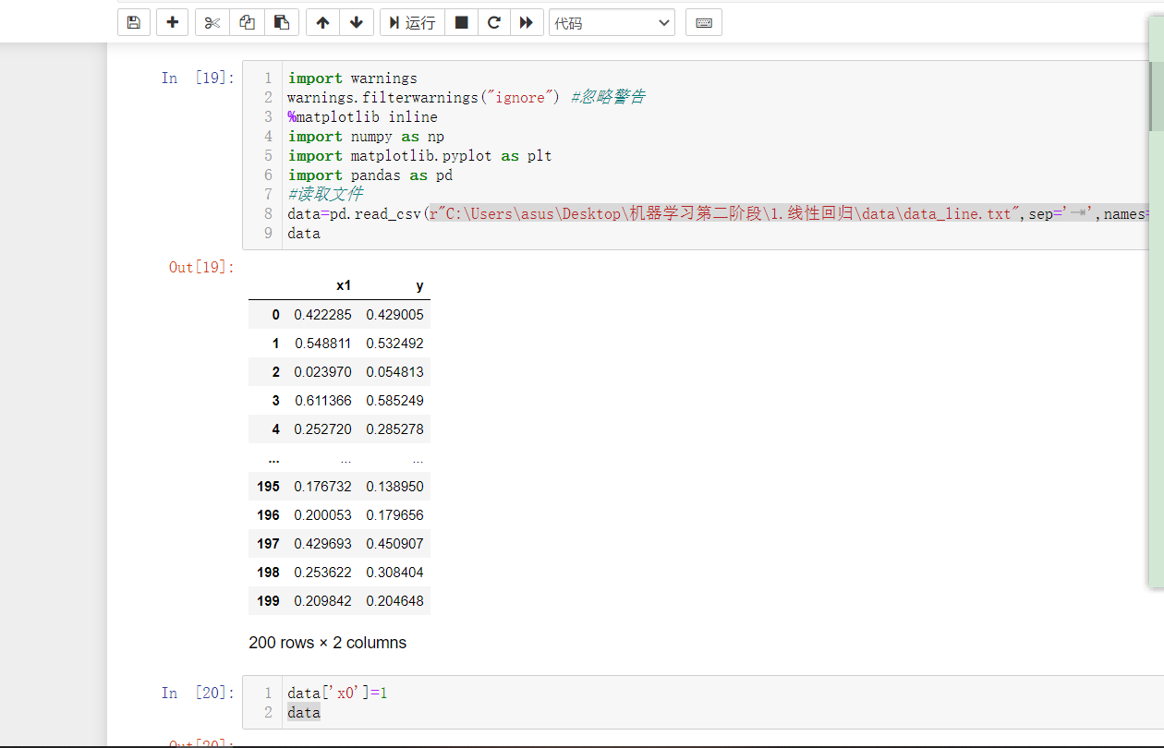This screenshot has height=748, width=1164.
Task: Click 0.308404 in row 198
Action: 394,573
